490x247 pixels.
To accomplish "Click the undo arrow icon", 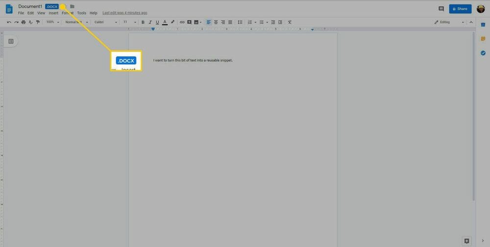I will (x=9, y=22).
